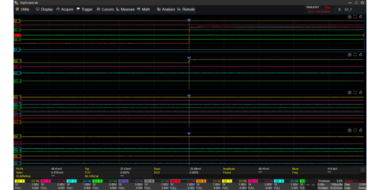
Task: Toggle the S1_1 channel box in bottom bar
Action: tap(19, 181)
